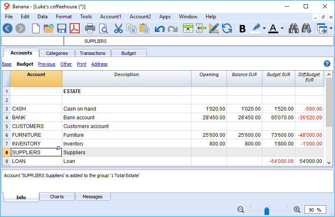Open the text color dropdown arrow
The height and width of the screenshot is (217, 335).
[x=282, y=28]
